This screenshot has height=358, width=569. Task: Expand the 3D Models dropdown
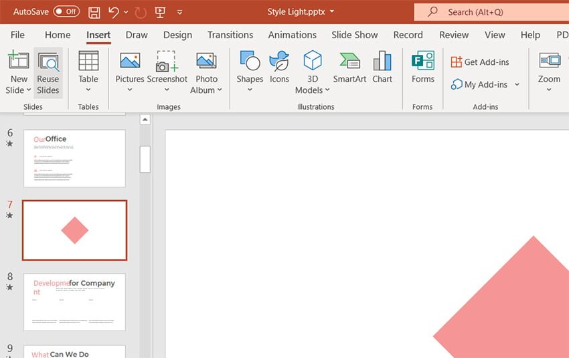pos(327,90)
